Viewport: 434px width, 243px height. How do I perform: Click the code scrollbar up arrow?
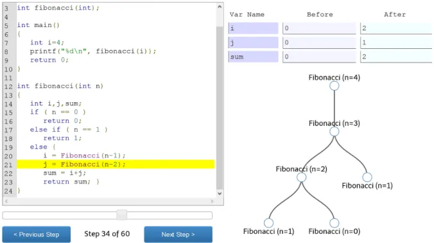click(220, 6)
